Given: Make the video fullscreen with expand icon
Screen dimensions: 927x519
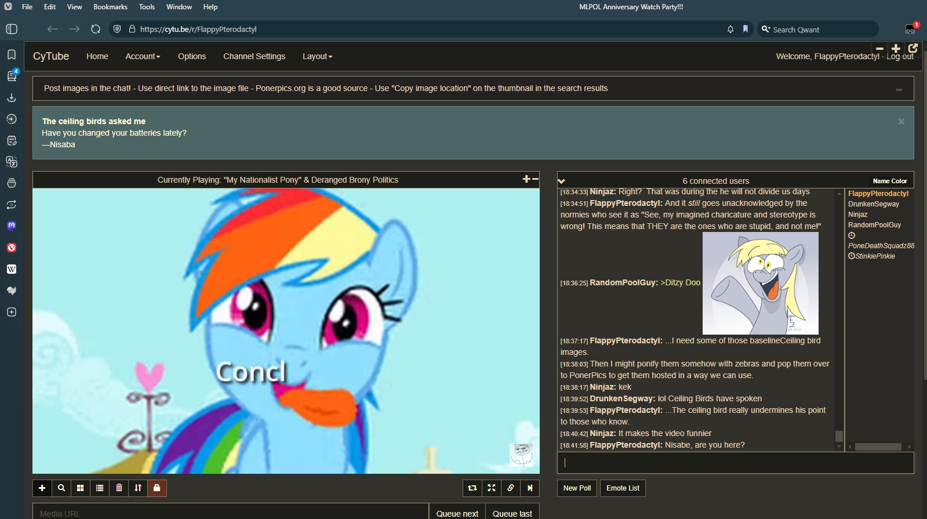Looking at the screenshot, I should pyautogui.click(x=492, y=488).
